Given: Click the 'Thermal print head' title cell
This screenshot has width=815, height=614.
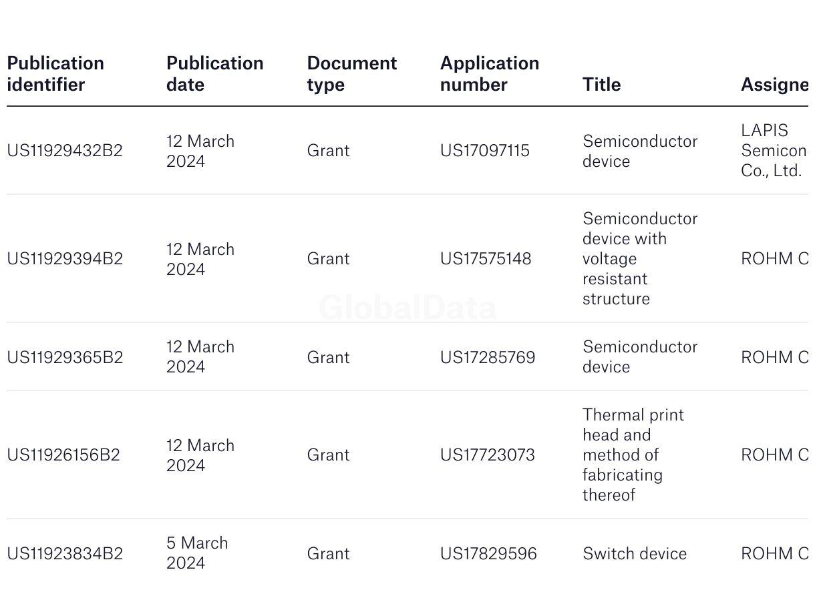Looking at the screenshot, I should (633, 455).
